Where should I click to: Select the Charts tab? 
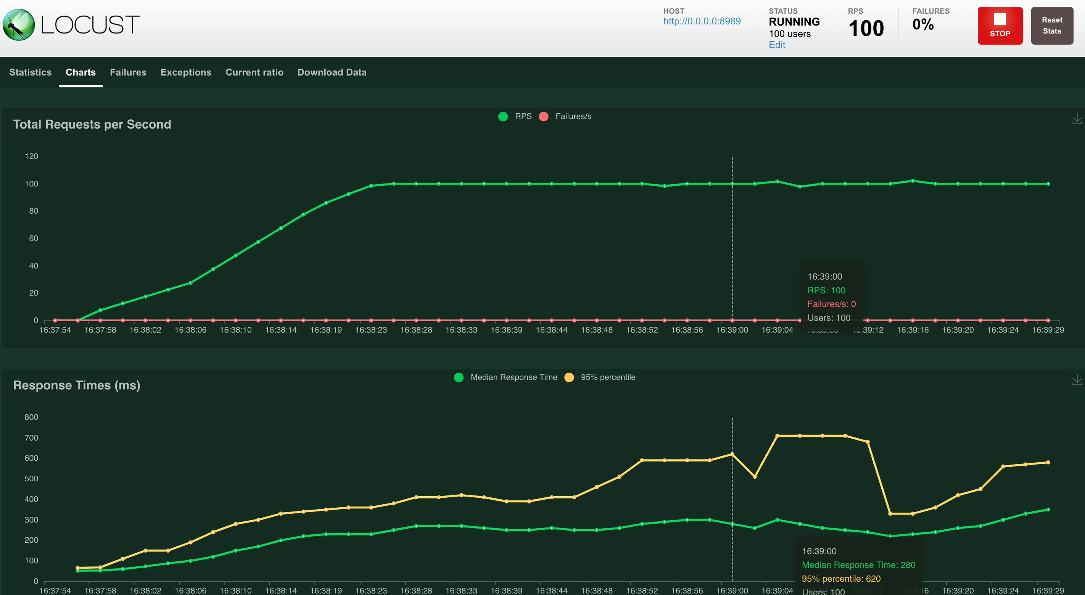80,72
